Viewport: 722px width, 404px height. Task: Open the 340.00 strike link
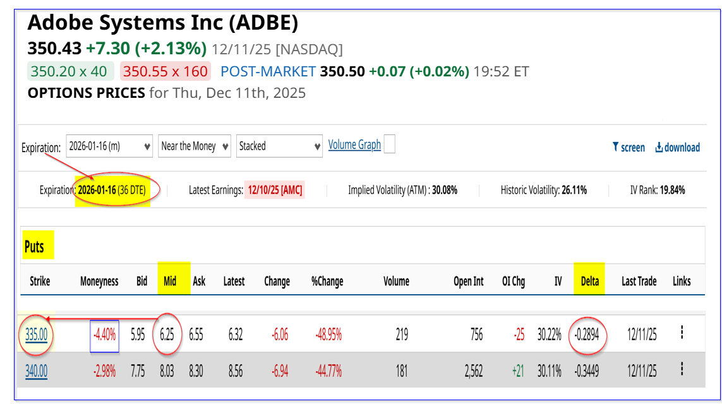pyautogui.click(x=36, y=371)
